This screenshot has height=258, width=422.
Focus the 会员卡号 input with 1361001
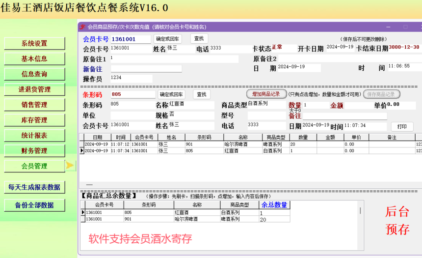[131, 39]
